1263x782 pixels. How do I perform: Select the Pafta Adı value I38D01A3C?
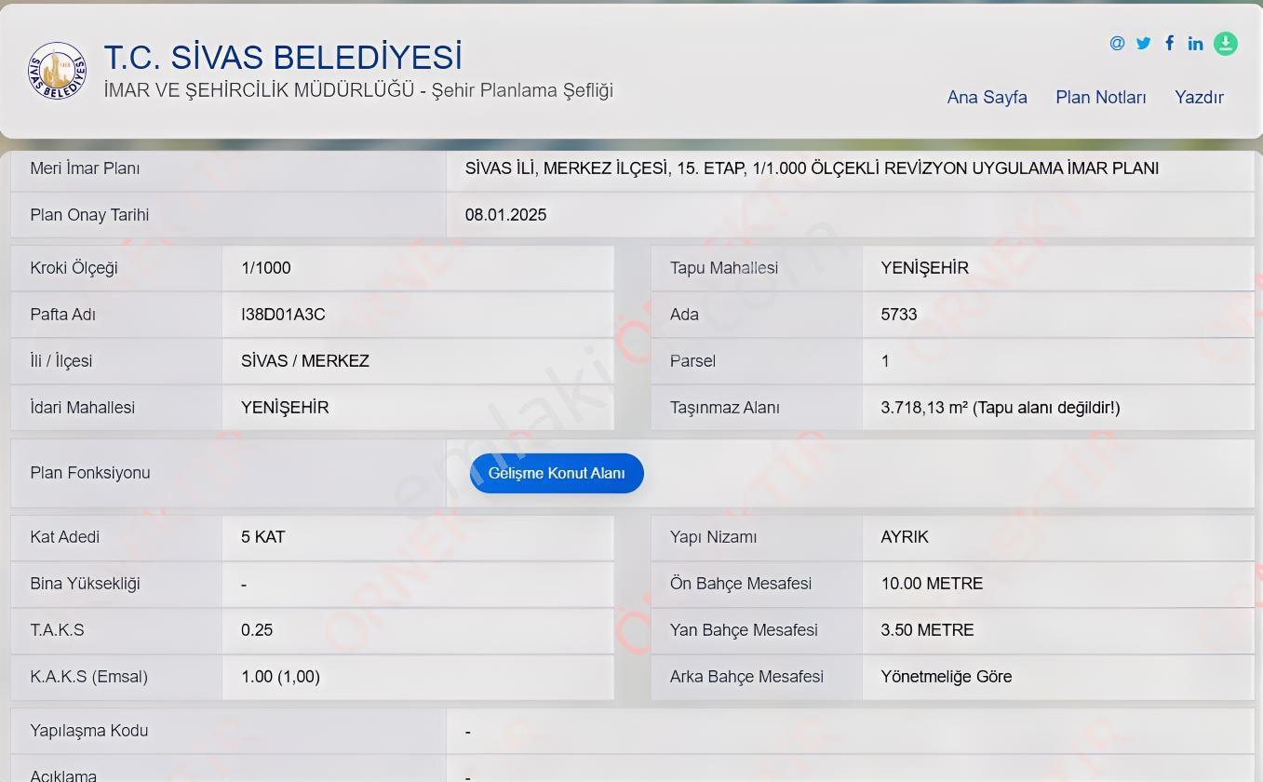tap(283, 315)
